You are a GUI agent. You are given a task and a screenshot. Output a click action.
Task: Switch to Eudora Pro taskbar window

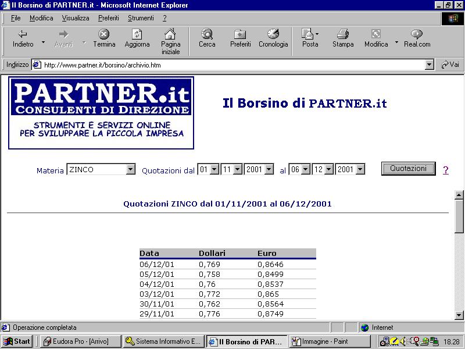point(81,341)
